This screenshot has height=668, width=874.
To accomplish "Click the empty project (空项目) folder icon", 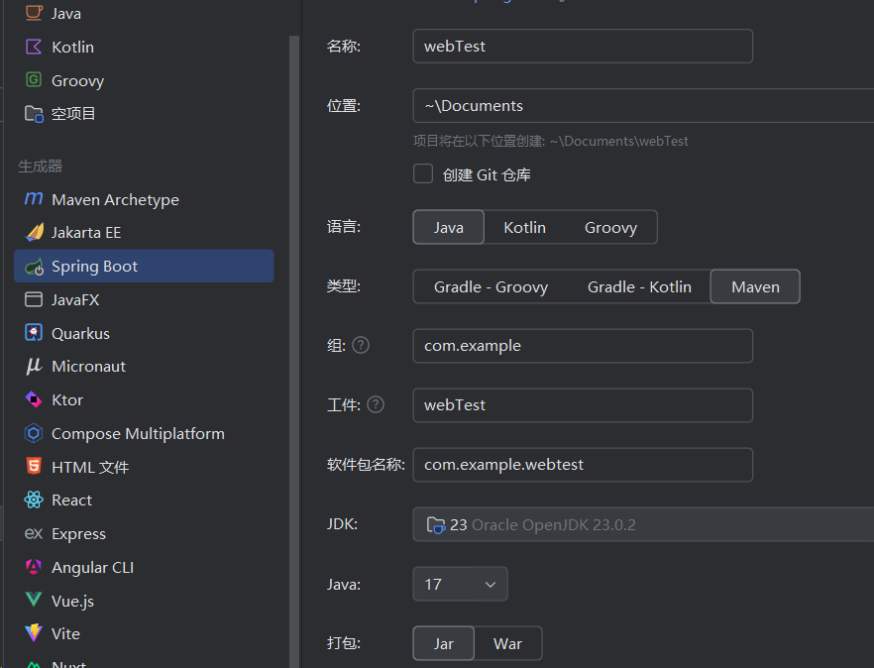I will point(34,114).
